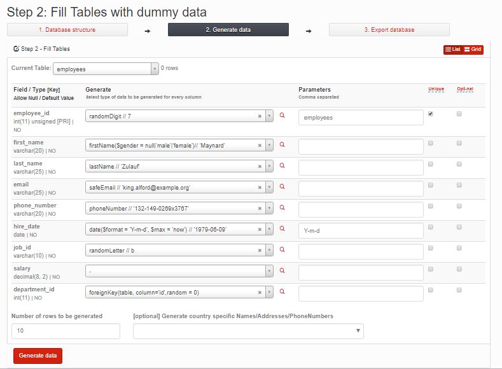Open the country specific locale dropdown
This screenshot has height=369, width=502.
point(248,331)
